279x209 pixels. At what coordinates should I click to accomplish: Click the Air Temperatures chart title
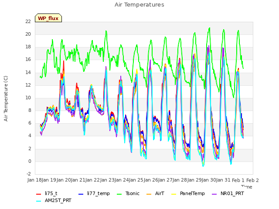coord(139,5)
